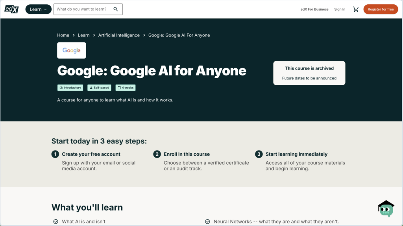Go to Learn breadcrumb
The width and height of the screenshot is (403, 226).
pyautogui.click(x=84, y=35)
